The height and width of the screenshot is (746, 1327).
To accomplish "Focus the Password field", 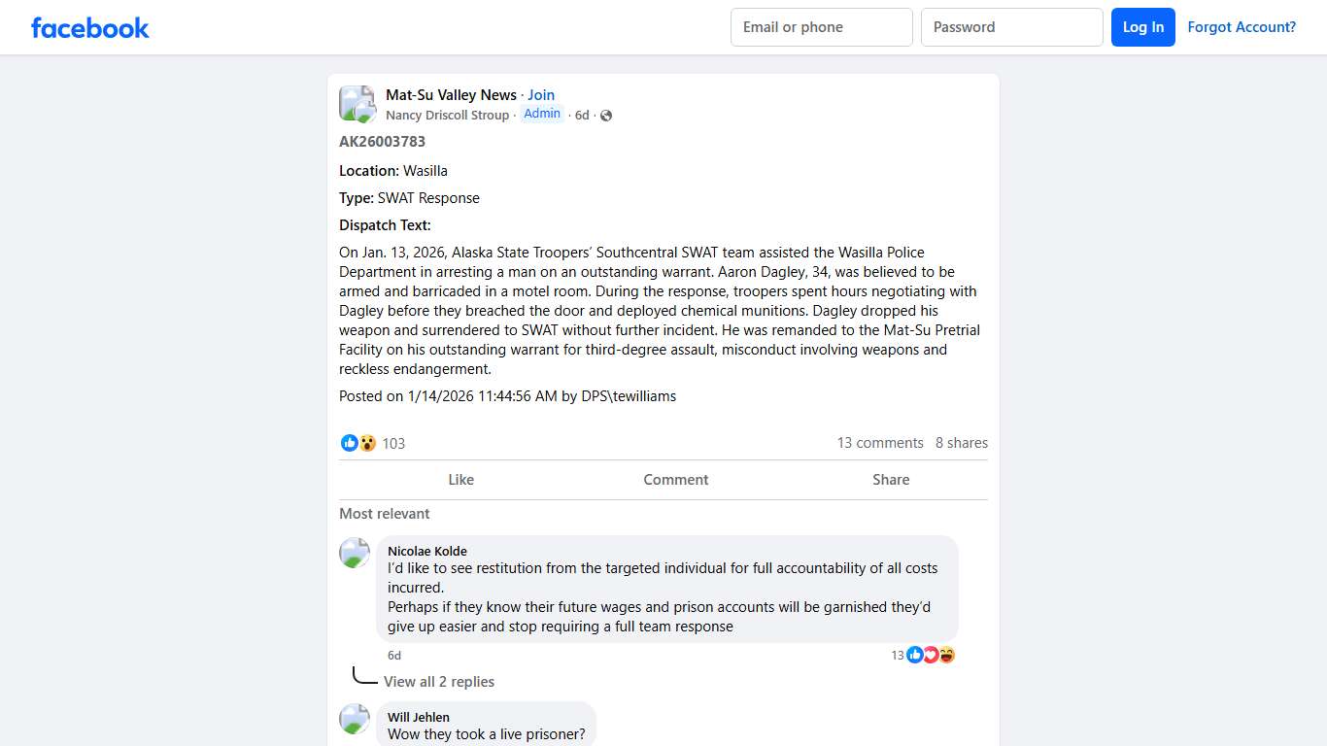I will 1012,27.
